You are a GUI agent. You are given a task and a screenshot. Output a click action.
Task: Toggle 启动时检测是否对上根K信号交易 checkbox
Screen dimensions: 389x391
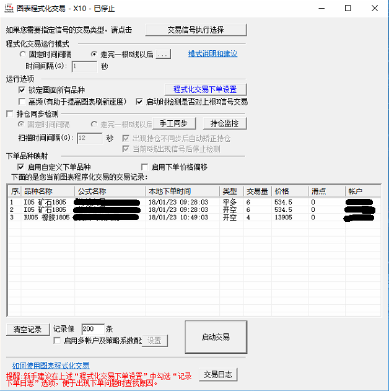(x=139, y=102)
